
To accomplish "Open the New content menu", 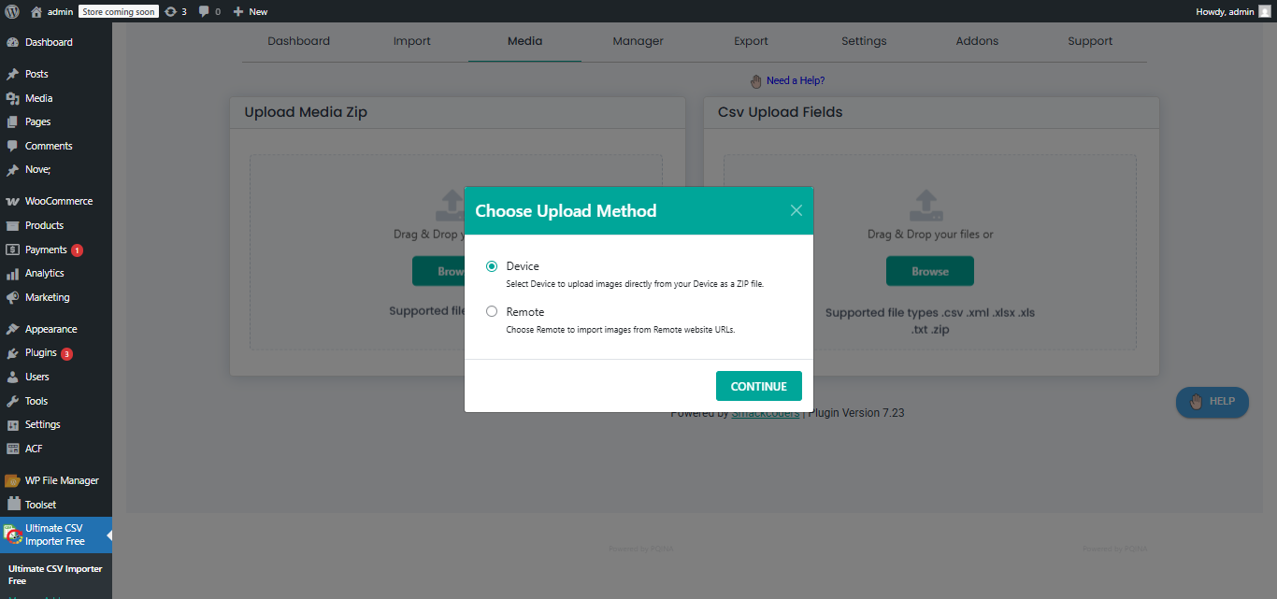I will [x=251, y=11].
